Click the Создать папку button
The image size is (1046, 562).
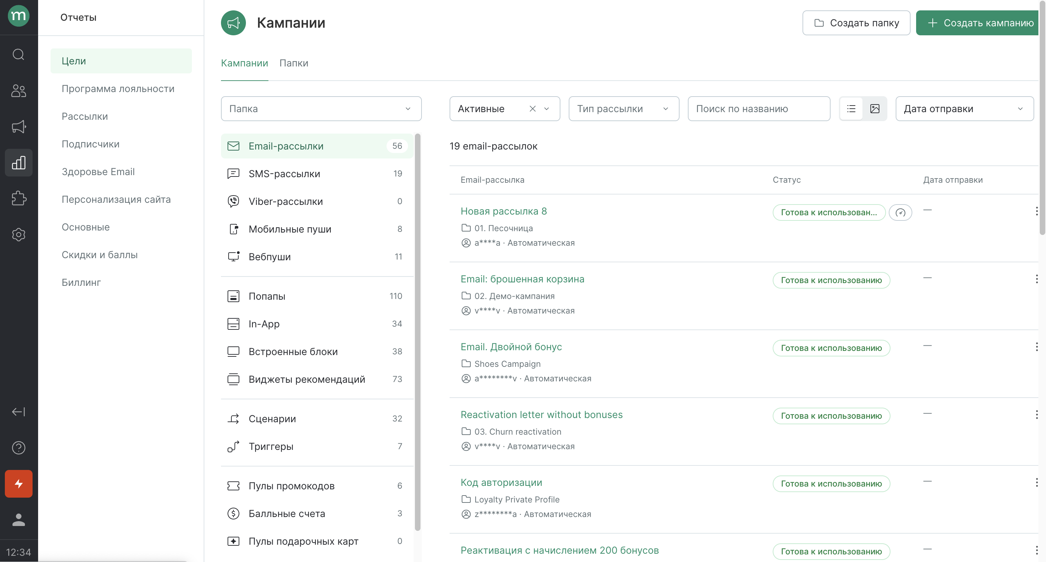click(856, 23)
